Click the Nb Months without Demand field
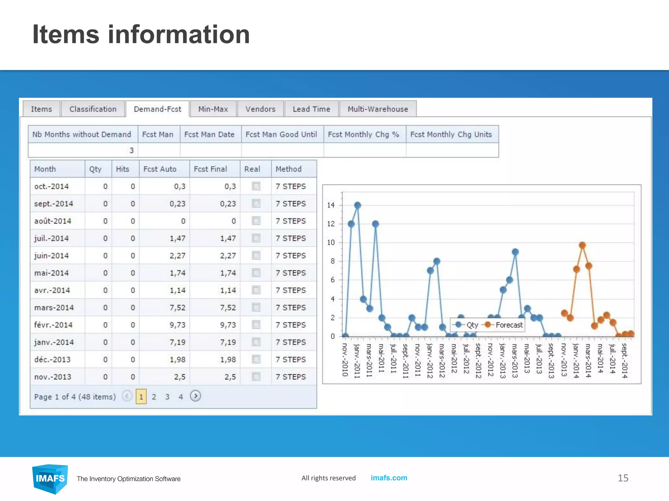Image resolution: width=669 pixels, height=501 pixels. pos(83,150)
